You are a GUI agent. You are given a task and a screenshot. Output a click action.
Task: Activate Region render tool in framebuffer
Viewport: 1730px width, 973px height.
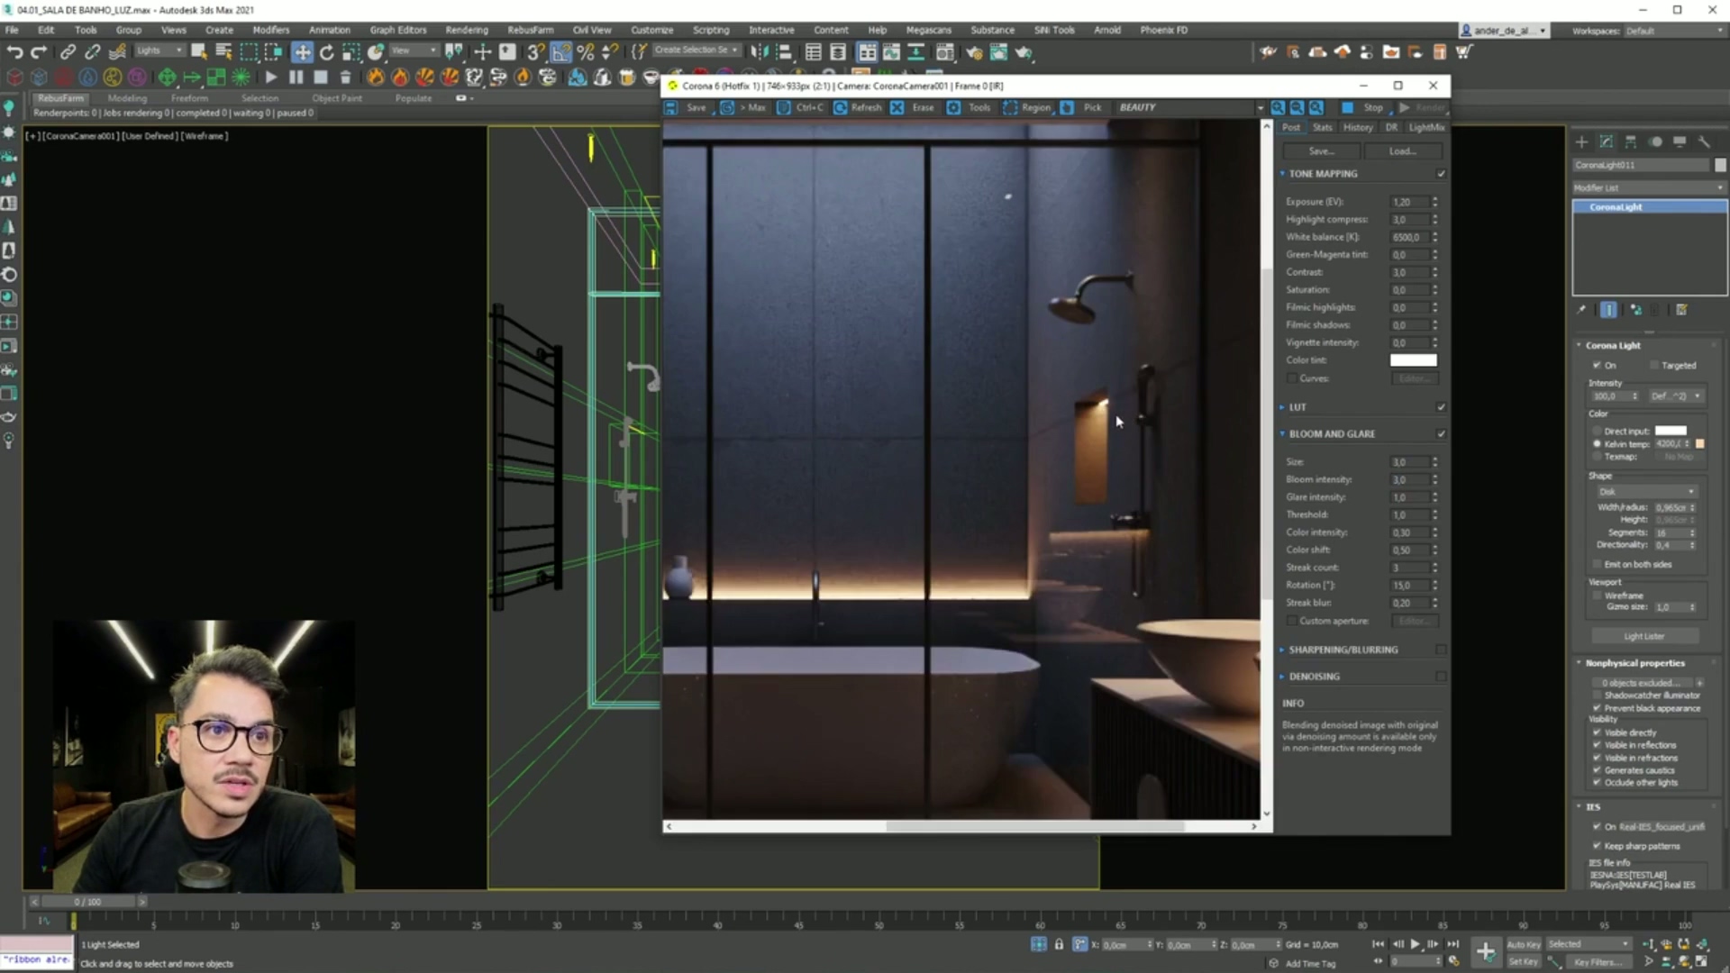[x=1011, y=107]
